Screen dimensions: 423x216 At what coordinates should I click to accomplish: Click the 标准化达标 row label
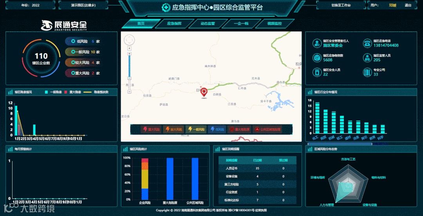231,200
